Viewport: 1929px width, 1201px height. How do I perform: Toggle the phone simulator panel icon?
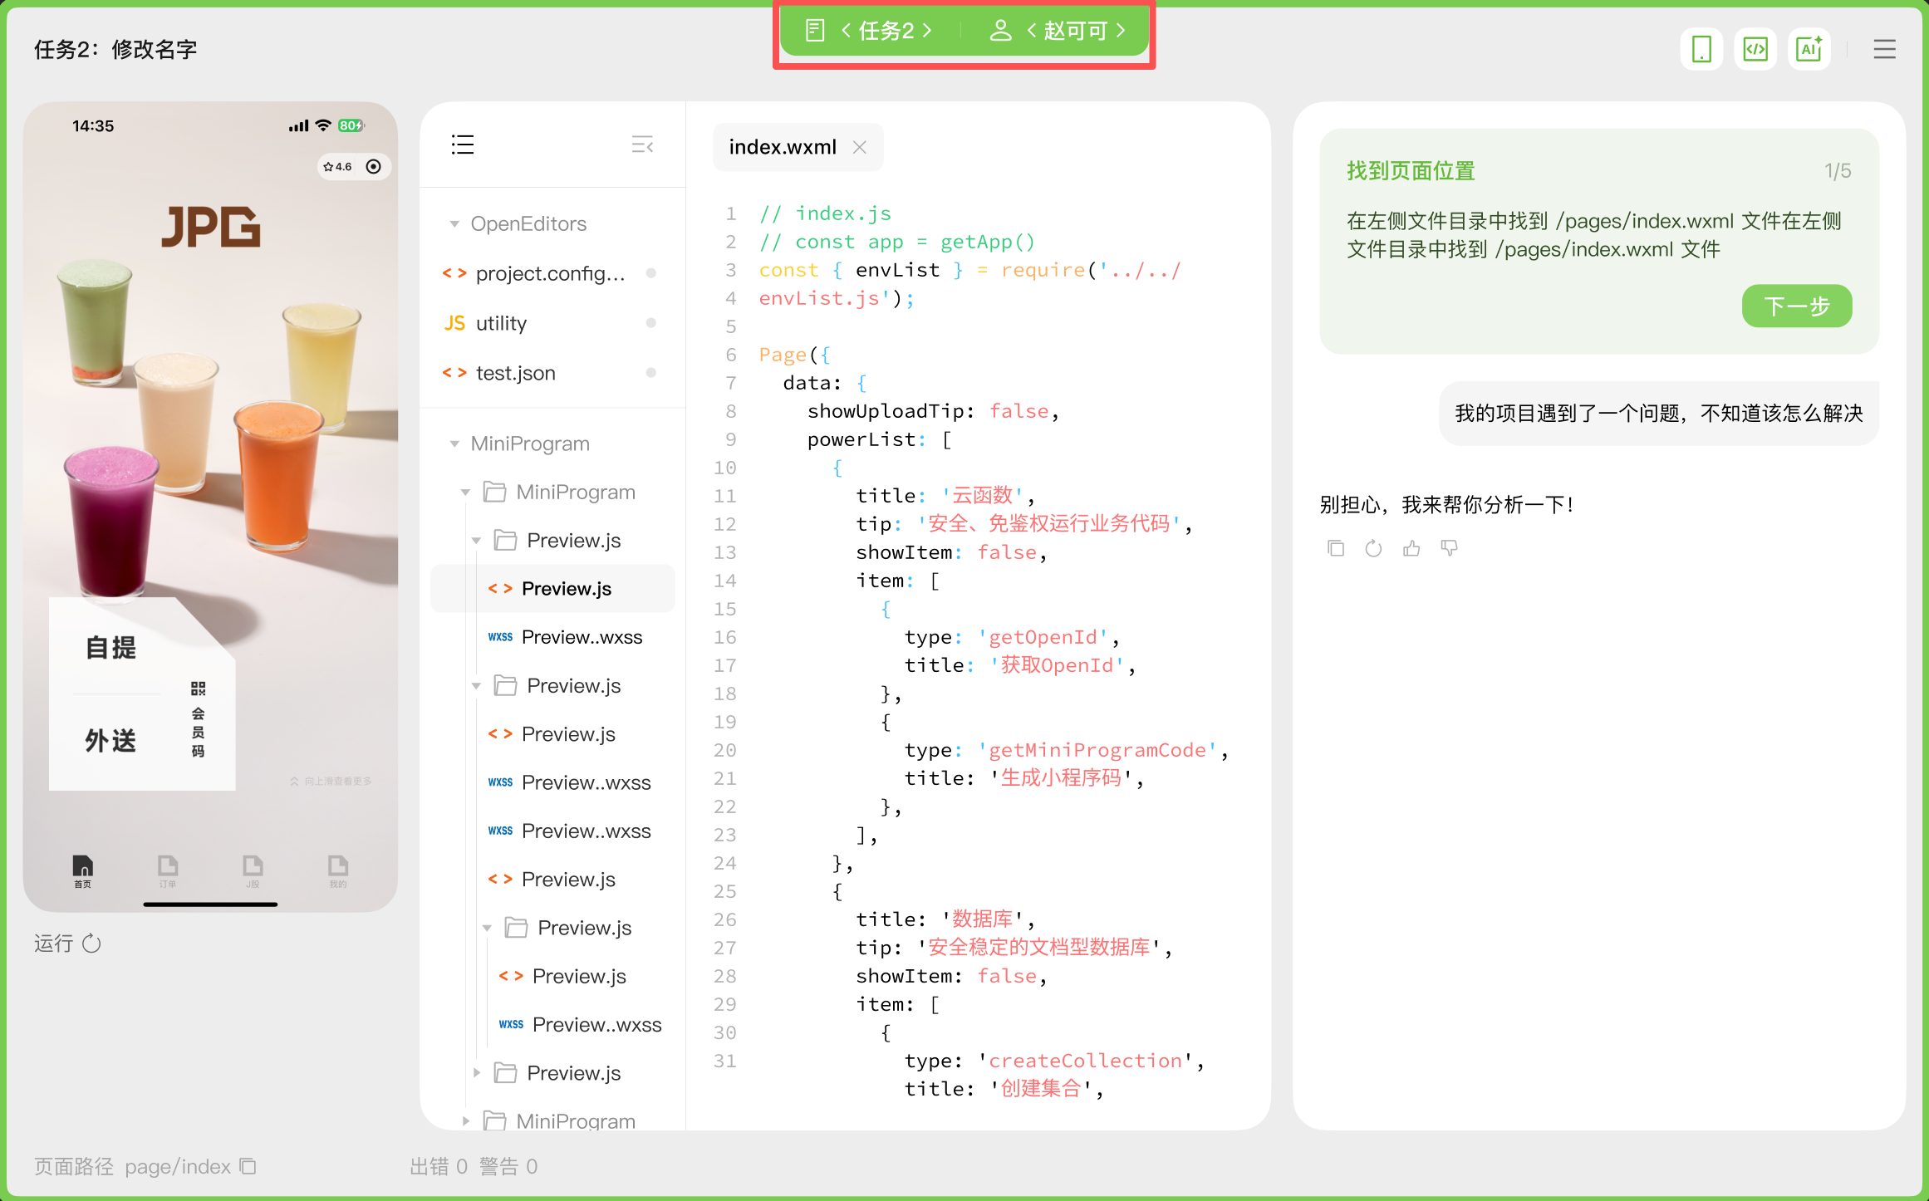click(x=1701, y=50)
